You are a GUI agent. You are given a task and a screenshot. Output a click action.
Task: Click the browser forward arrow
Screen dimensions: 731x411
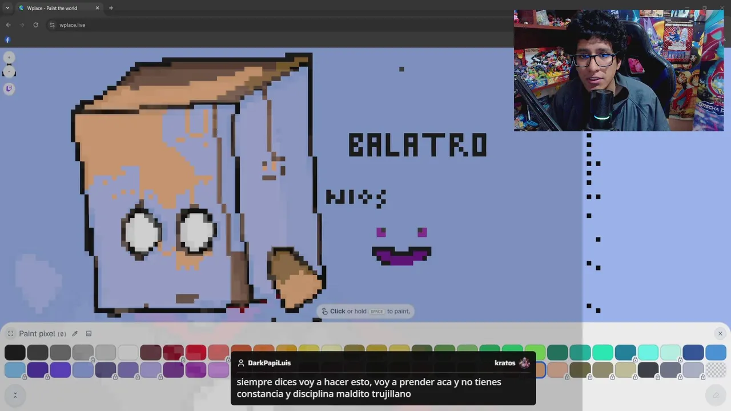pos(22,25)
